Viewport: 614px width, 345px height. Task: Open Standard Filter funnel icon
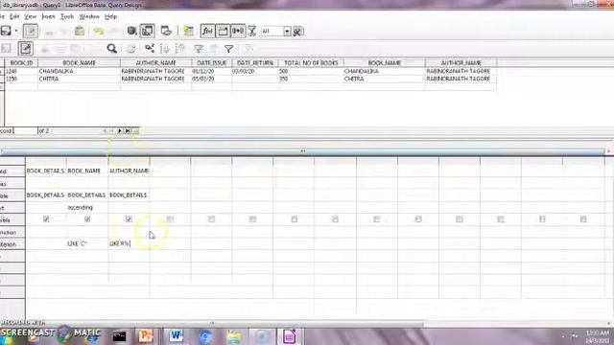[x=229, y=49]
